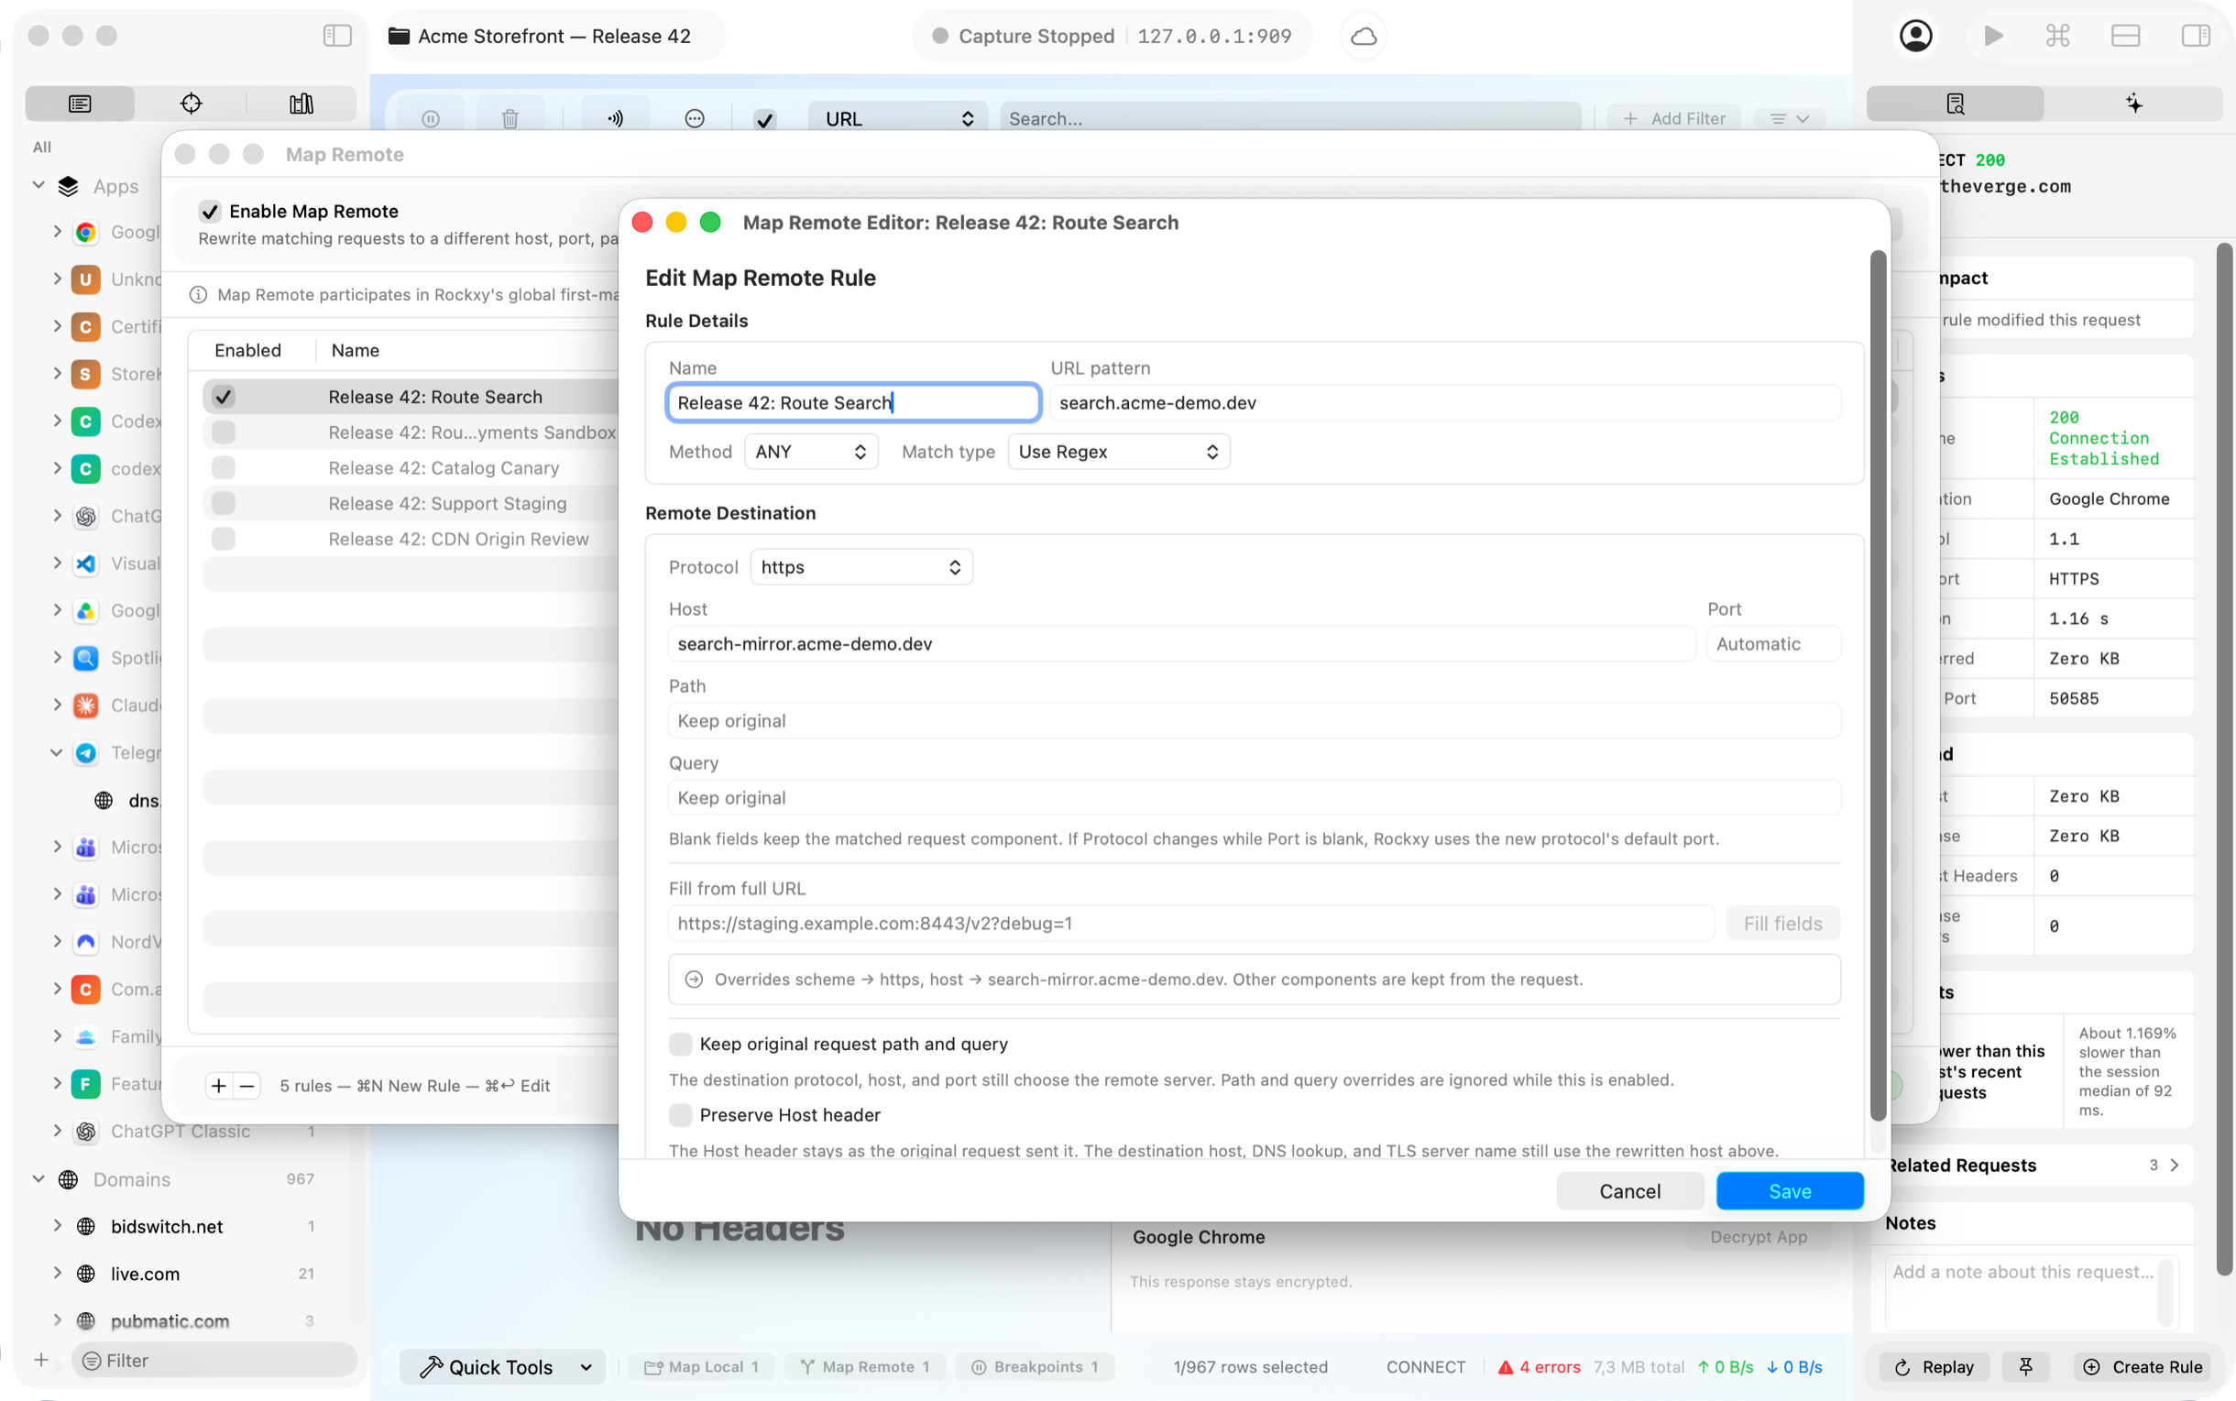2236x1401 pixels.
Task: Click the play capture icon
Action: click(1993, 36)
